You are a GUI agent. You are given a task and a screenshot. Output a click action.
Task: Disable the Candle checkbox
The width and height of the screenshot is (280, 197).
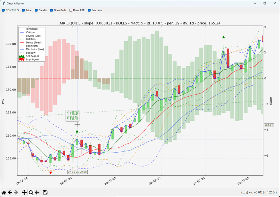[x=36, y=10]
